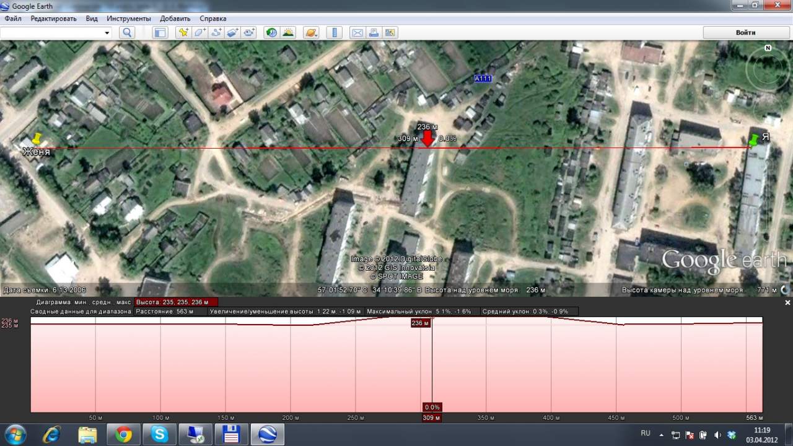Show hidden tray icons arrow
The width and height of the screenshot is (793, 446).
coord(661,435)
